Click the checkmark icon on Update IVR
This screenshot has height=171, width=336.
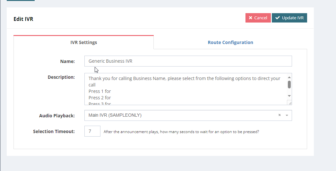tap(278, 18)
